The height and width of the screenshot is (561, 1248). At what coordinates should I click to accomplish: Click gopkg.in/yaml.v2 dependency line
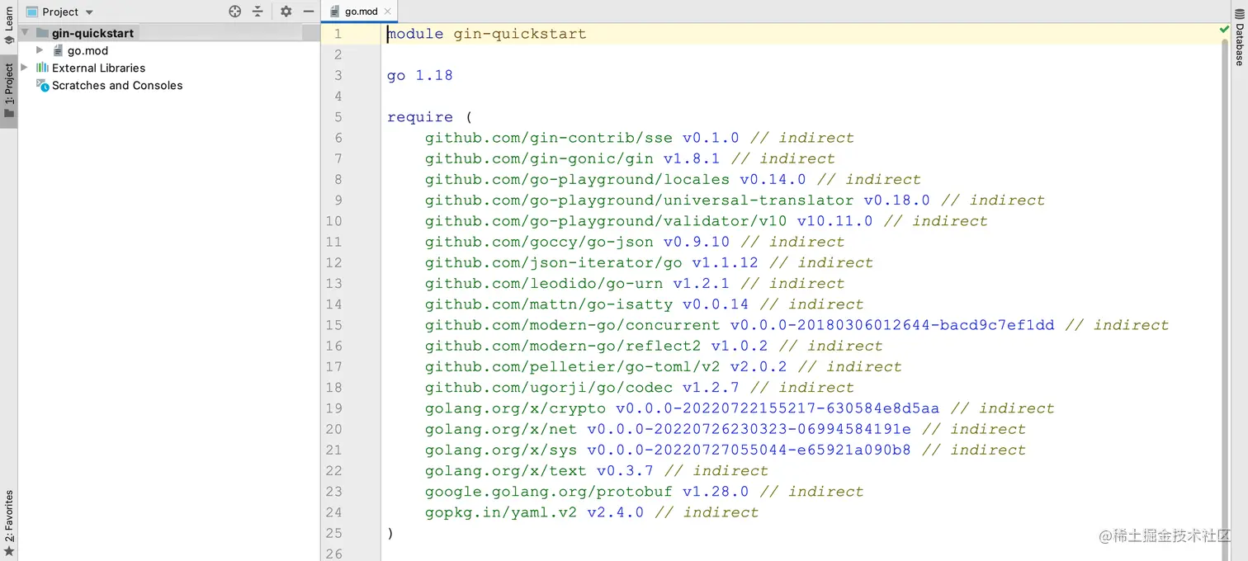pyautogui.click(x=592, y=511)
